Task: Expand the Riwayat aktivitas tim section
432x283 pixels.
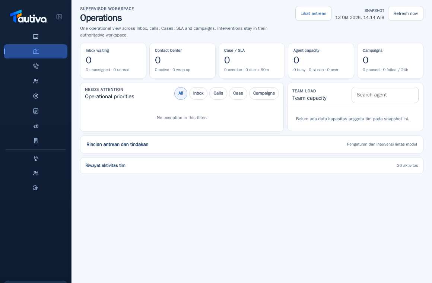Action: pos(251,166)
